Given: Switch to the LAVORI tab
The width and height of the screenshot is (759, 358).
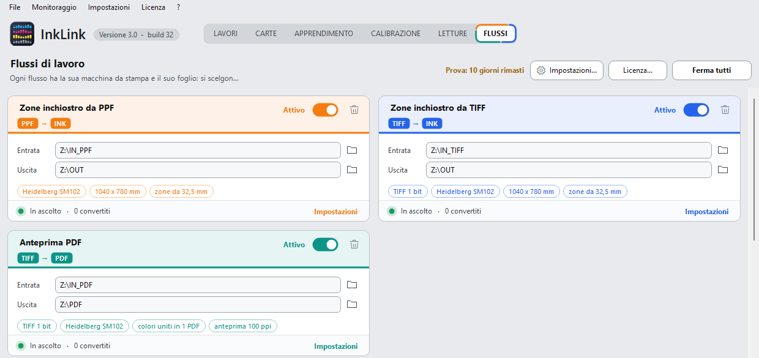Looking at the screenshot, I should pos(226,34).
